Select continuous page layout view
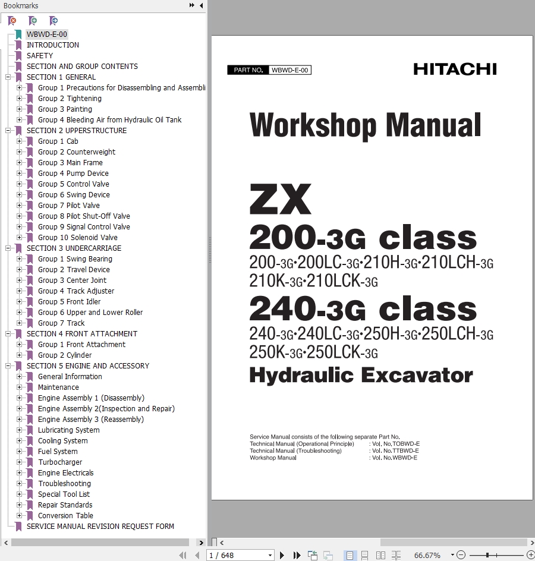The height and width of the screenshot is (561, 535). pos(364,555)
